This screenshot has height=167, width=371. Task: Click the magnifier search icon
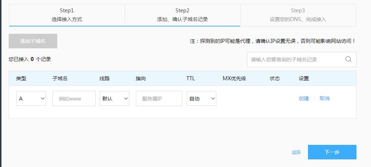349,60
